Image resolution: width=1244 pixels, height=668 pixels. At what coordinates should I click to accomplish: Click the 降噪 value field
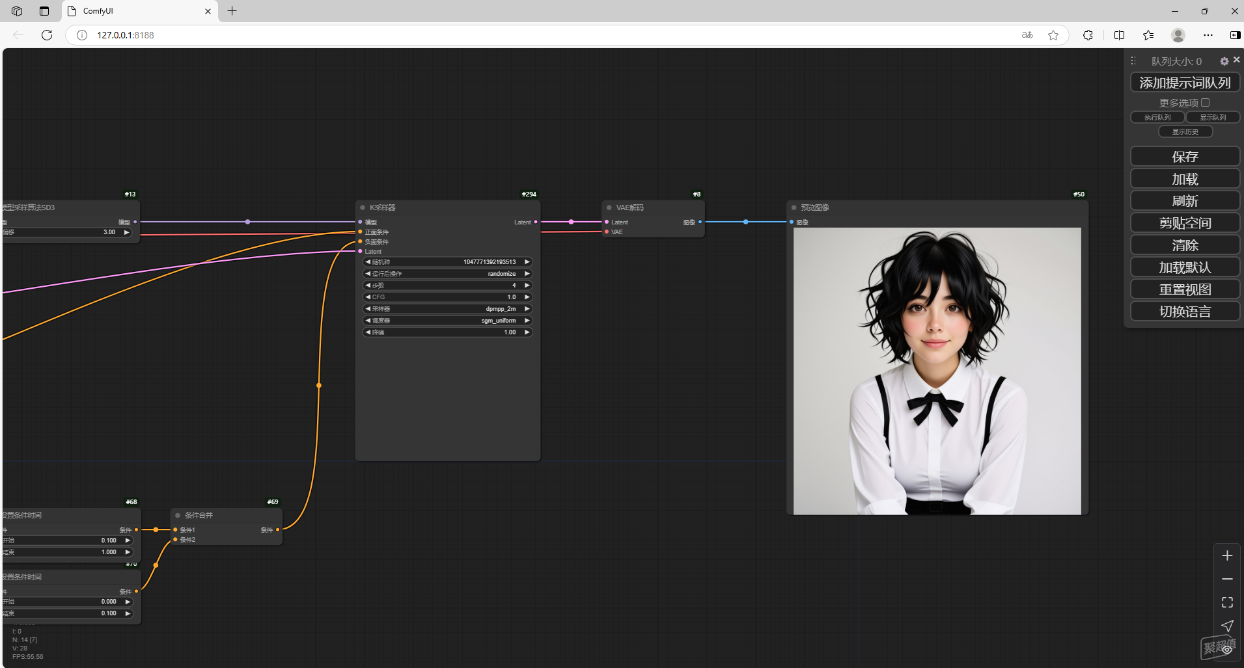click(448, 332)
